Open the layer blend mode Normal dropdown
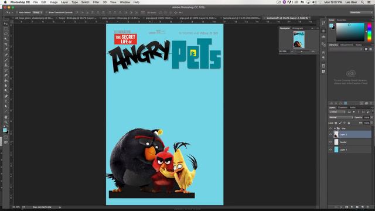 tap(341, 117)
